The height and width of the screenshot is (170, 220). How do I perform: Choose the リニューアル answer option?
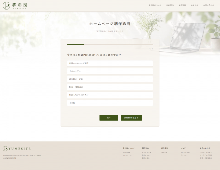(x=110, y=71)
